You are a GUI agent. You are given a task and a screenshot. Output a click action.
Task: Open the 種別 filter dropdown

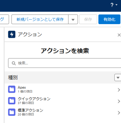point(118,78)
